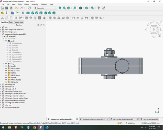Create a new document with the New icon
Viewport: 163px width, 130px height.
pos(3,8)
